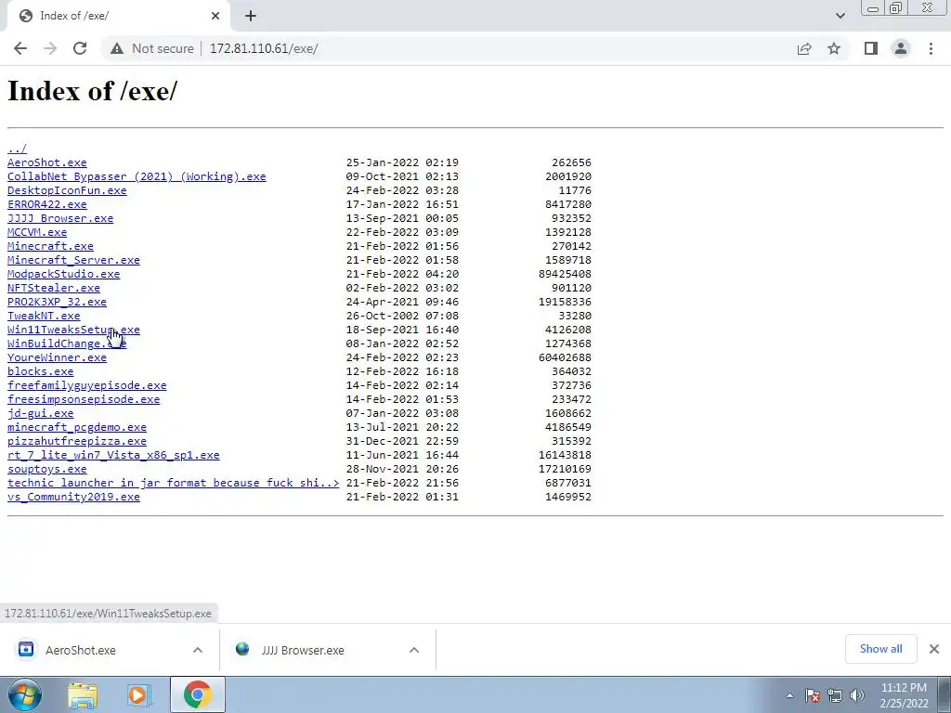Viewport: 951px width, 713px height.
Task: Open Windows Explorer from the taskbar
Action: tap(83, 694)
